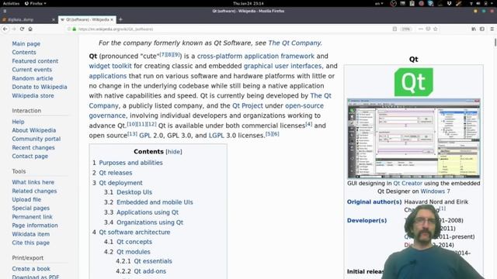Image resolution: width=497 pixels, height=279 pixels.
Task: Jump to section 2 Qt releases
Action: (x=116, y=173)
